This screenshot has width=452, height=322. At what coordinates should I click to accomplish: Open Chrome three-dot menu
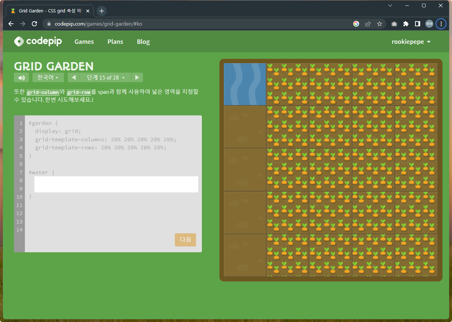[441, 24]
